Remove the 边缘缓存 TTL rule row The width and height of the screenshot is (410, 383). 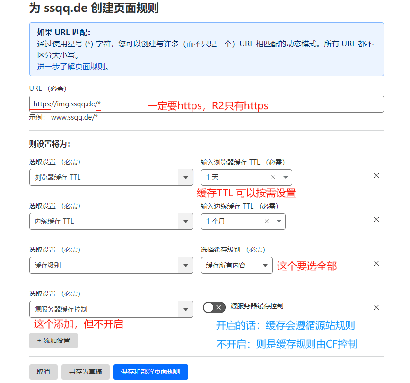pyautogui.click(x=376, y=219)
